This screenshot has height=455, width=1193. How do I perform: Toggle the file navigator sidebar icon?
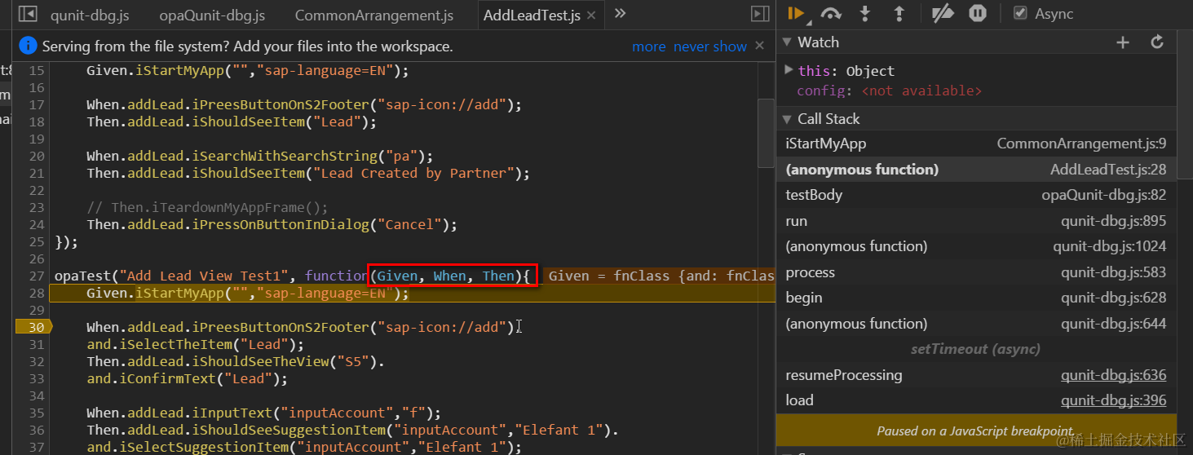[x=28, y=14]
